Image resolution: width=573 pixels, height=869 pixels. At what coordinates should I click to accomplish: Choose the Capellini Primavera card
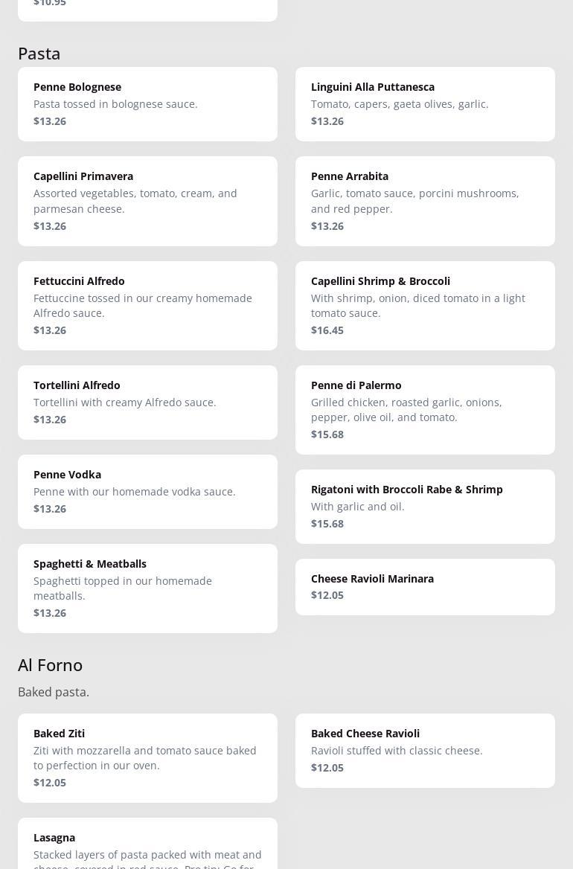(147, 201)
